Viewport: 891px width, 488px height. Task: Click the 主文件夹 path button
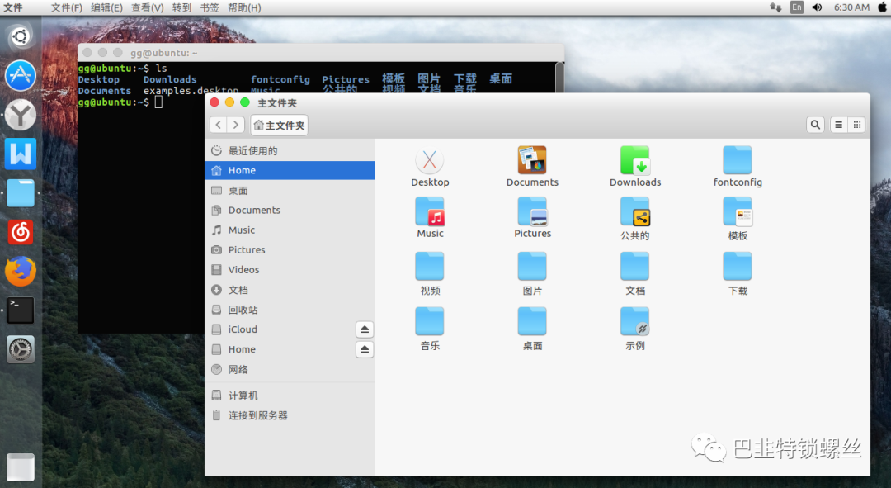point(280,126)
